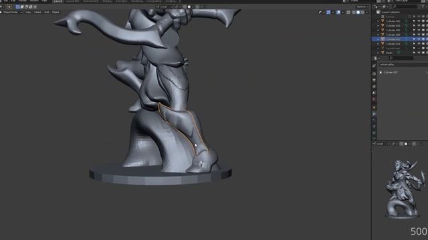Open the Scene properties tab icon

point(374,93)
